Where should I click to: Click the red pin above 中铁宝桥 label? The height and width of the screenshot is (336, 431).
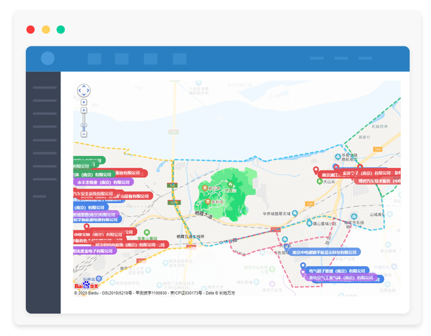click(x=87, y=227)
